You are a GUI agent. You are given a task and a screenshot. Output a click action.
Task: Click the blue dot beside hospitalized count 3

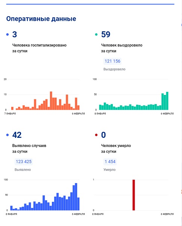tap(8, 34)
